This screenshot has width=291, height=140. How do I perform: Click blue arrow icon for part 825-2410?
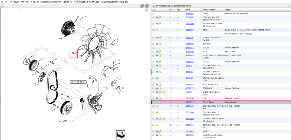[x=157, y=37]
